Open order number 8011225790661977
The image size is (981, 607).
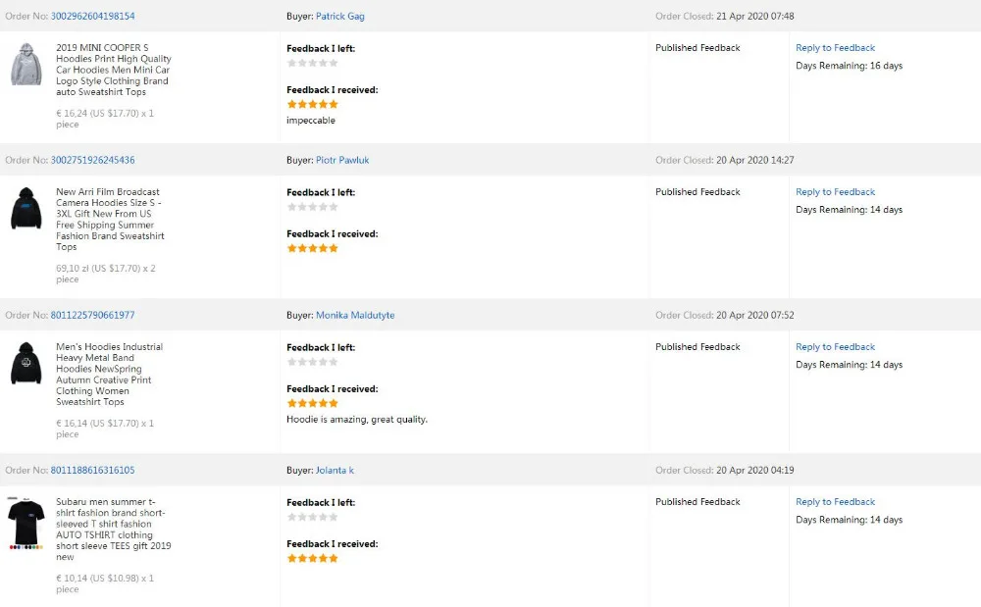(92, 315)
